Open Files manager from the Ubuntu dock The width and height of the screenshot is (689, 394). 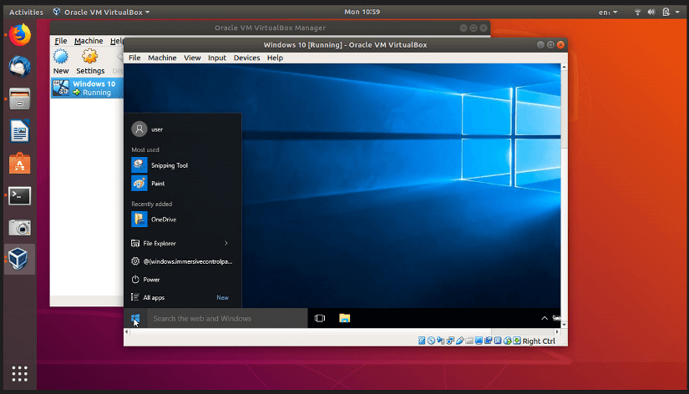[x=20, y=98]
